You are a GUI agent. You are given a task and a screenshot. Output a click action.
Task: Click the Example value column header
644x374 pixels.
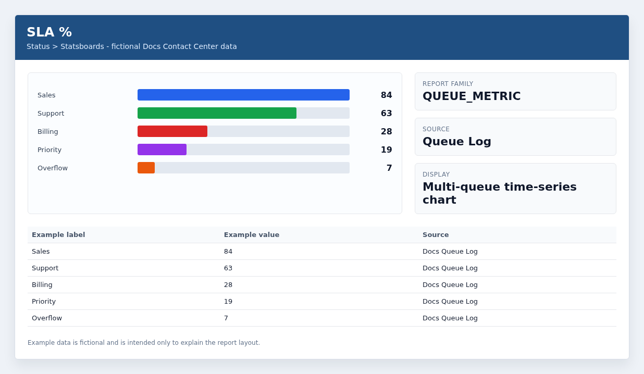252,235
